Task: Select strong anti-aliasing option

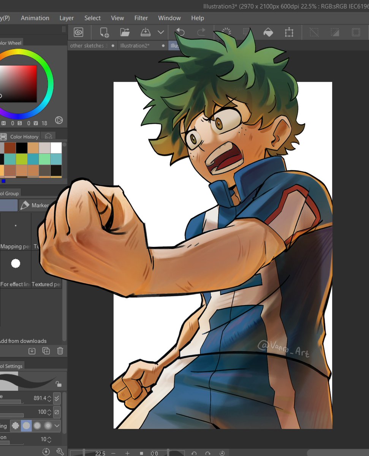Action: click(x=48, y=426)
